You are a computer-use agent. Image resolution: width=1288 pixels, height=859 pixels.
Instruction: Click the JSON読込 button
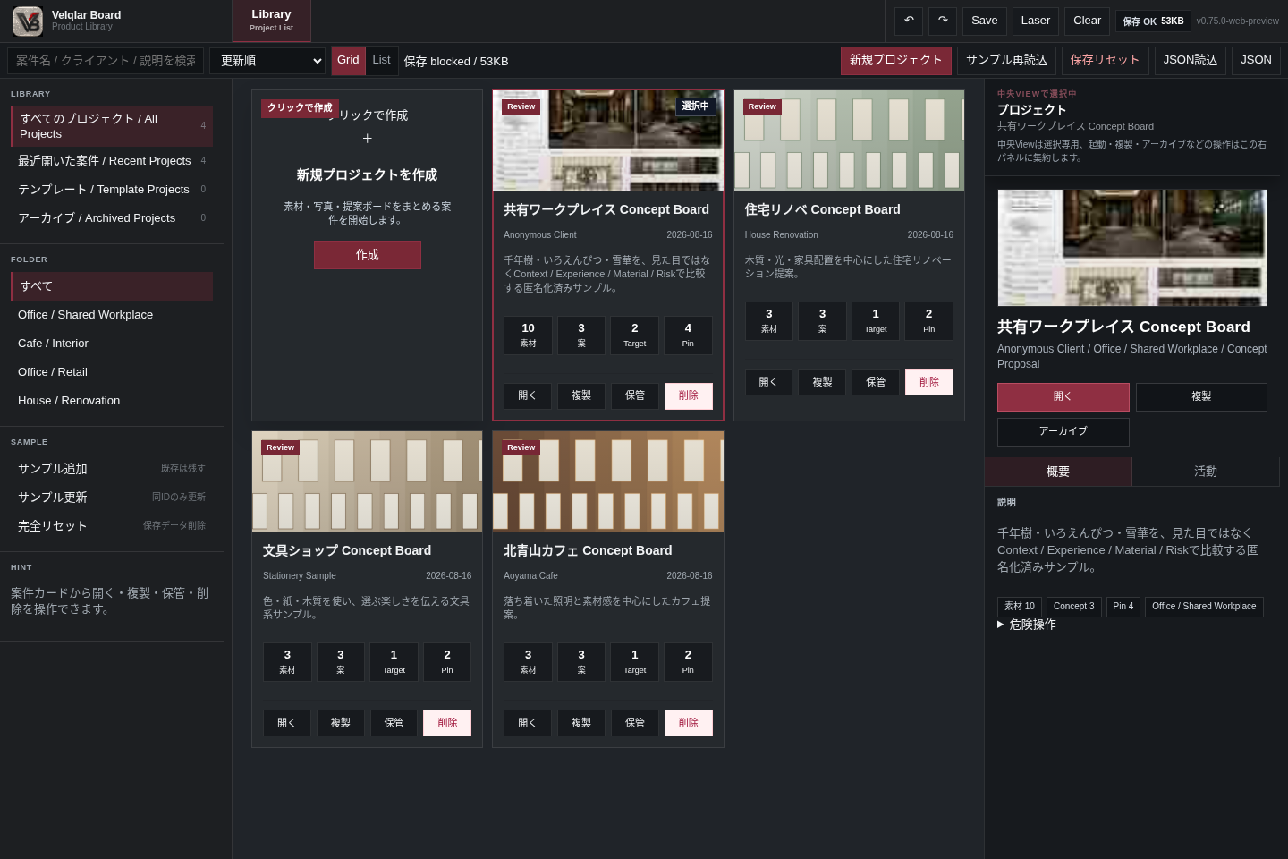1191,60
